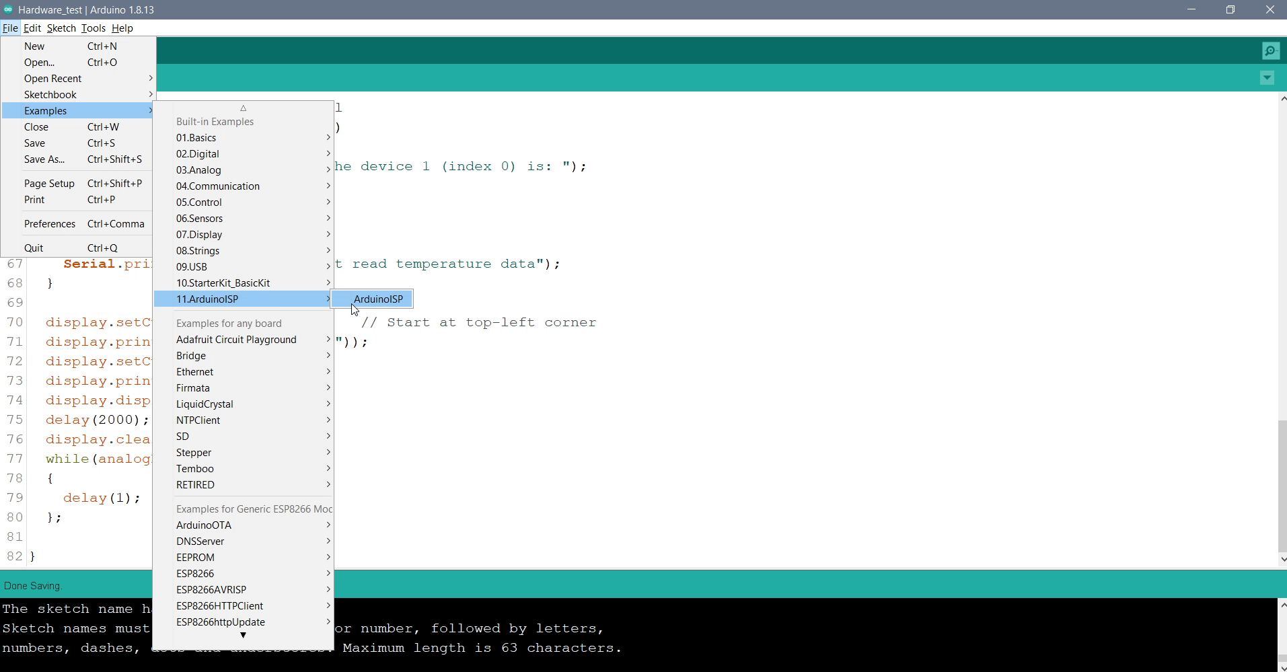
Task: Expand 07.Display examples
Action: pyautogui.click(x=244, y=235)
